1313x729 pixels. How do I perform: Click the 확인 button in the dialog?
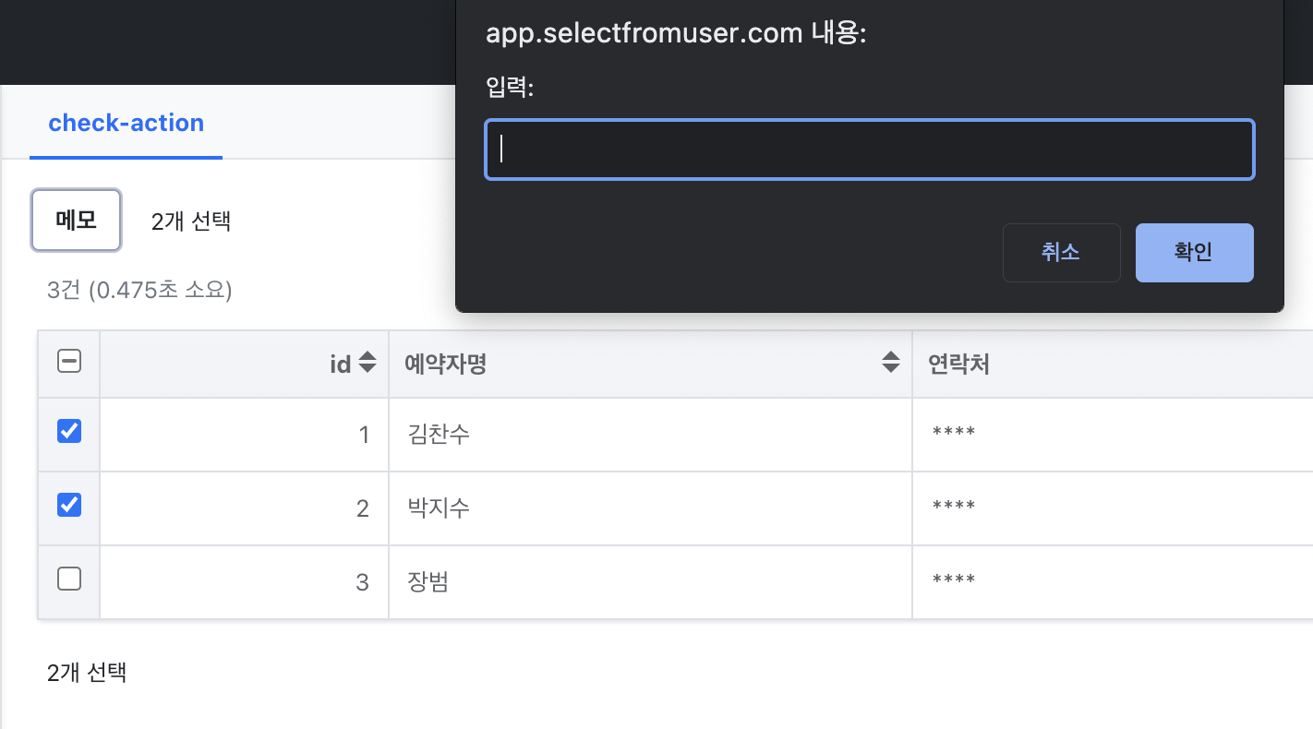[1194, 253]
